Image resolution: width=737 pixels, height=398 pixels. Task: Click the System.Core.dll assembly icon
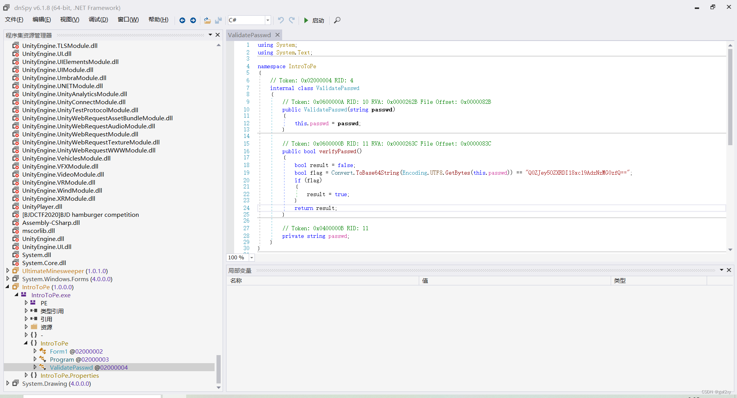point(16,263)
